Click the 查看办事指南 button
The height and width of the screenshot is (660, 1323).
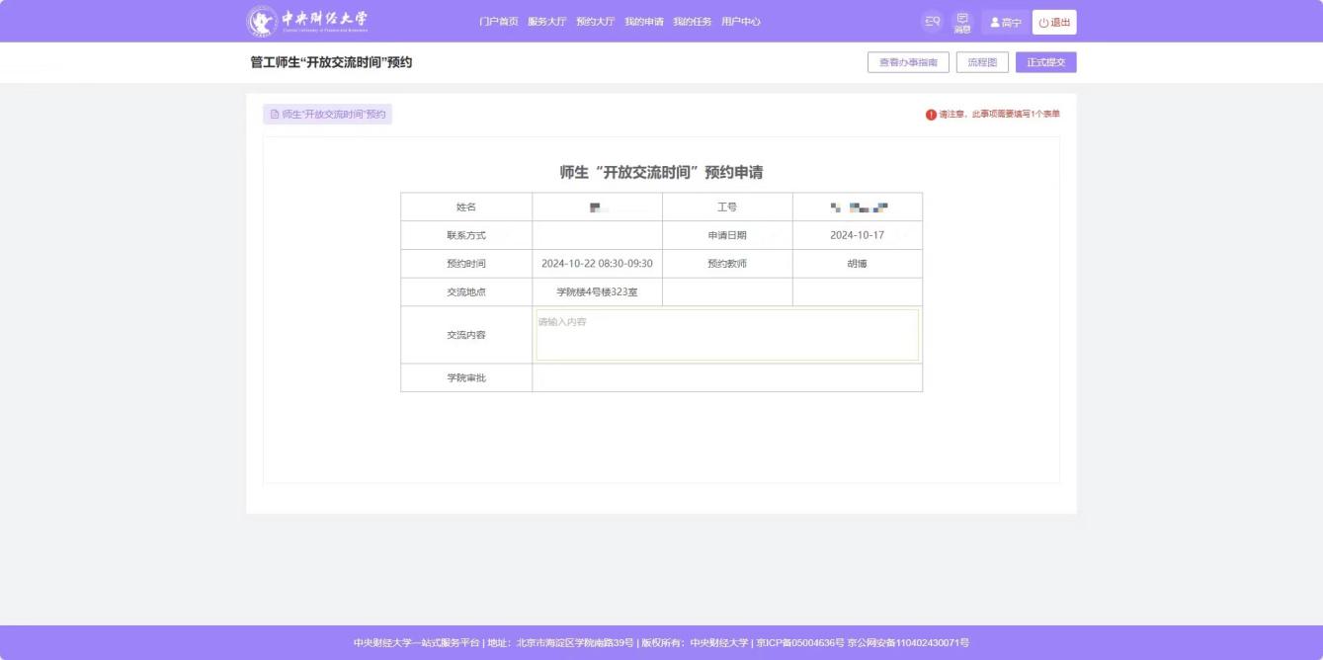[x=908, y=62]
